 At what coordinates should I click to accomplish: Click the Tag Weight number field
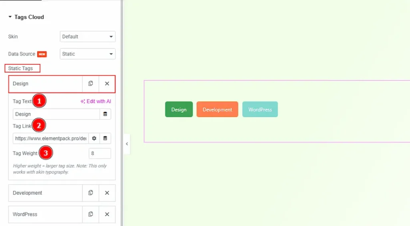(100, 153)
